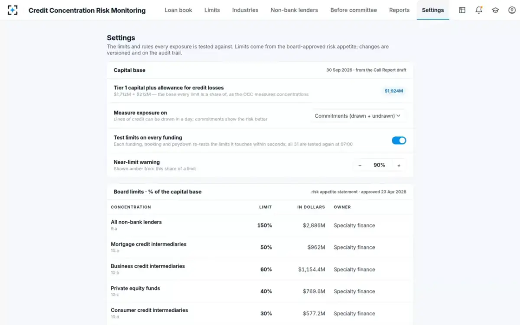The height and width of the screenshot is (325, 520).
Task: Open the Before committee tab
Action: [x=354, y=10]
